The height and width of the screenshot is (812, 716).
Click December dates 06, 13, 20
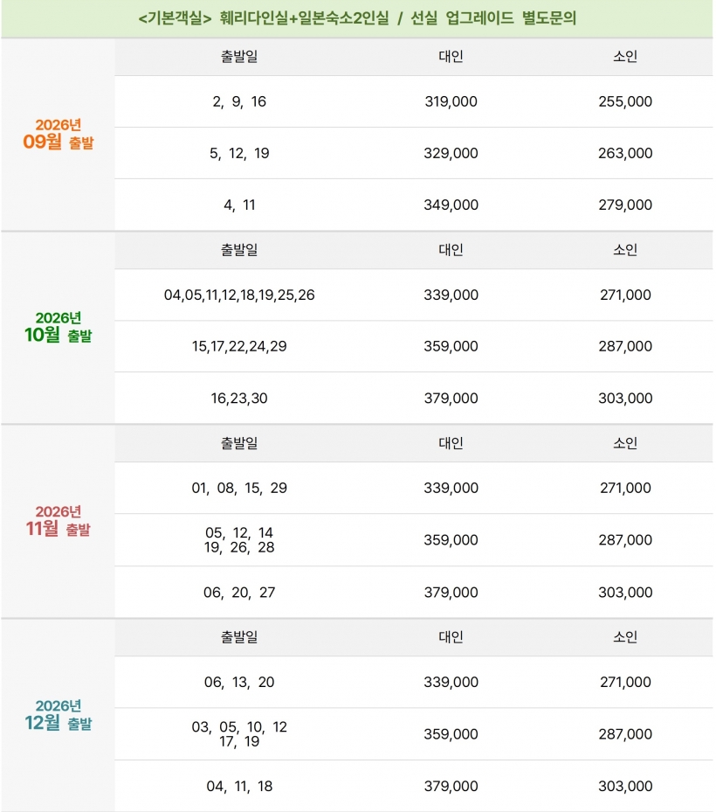click(239, 683)
